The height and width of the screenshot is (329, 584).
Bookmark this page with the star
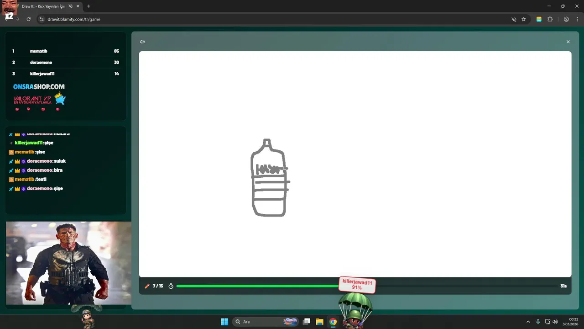coord(524,19)
